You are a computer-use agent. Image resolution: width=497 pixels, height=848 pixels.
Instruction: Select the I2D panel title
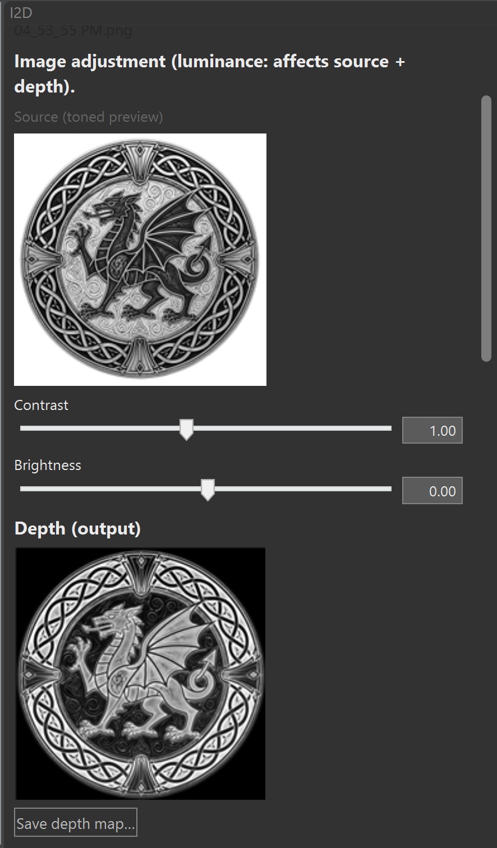tap(21, 13)
